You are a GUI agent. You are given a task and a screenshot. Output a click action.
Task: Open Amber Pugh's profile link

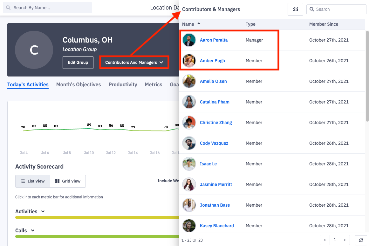(x=212, y=61)
